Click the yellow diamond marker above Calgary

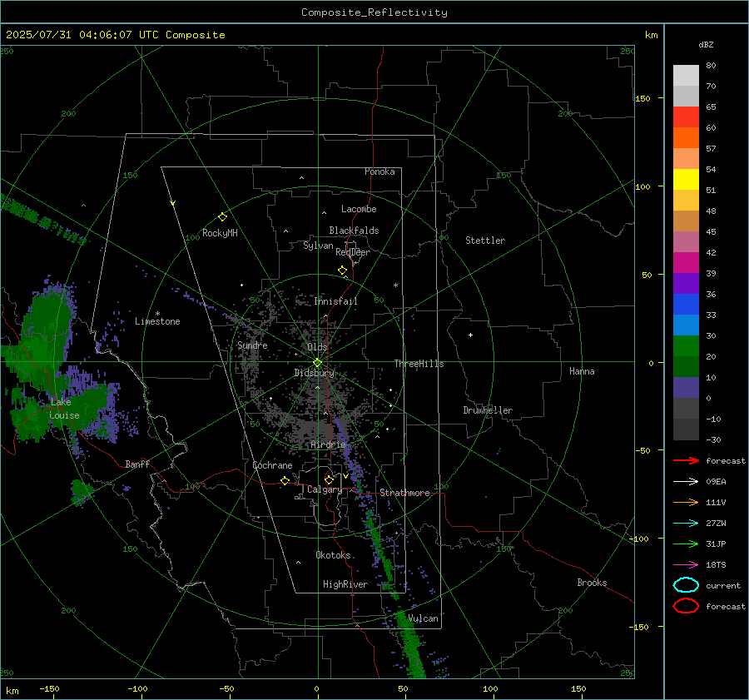coord(329,479)
